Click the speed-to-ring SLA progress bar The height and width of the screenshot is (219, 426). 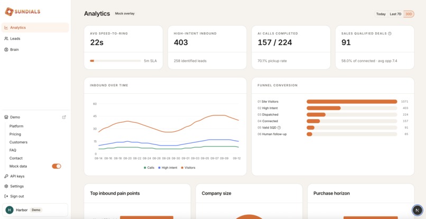point(115,61)
